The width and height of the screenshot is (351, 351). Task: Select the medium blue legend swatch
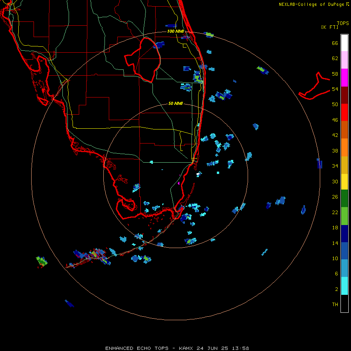344,251
